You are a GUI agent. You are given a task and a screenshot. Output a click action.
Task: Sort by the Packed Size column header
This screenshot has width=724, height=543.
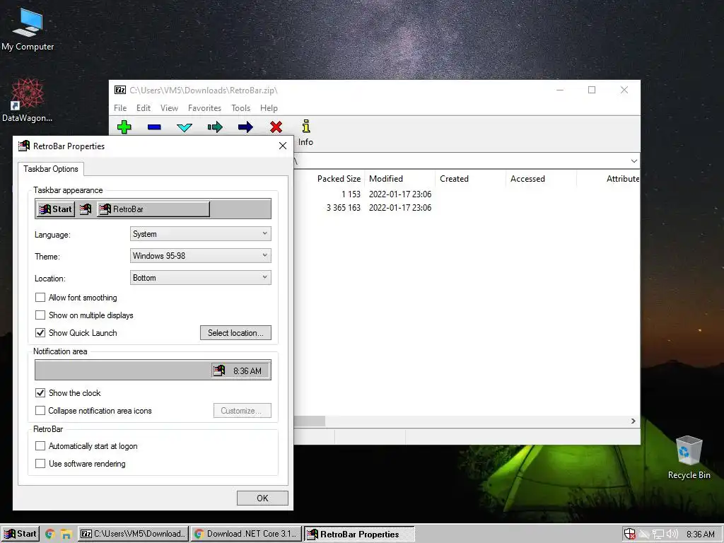(x=339, y=179)
